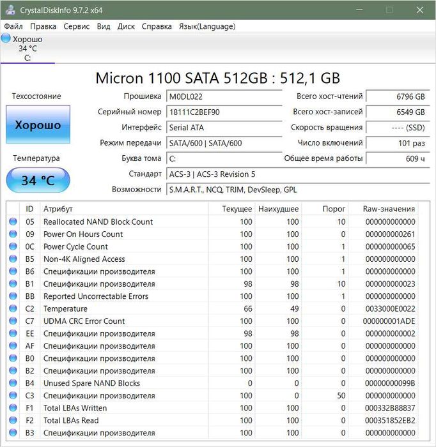This screenshot has width=436, height=447.
Task: Click the status orb for attribute 05
Action: (x=13, y=221)
